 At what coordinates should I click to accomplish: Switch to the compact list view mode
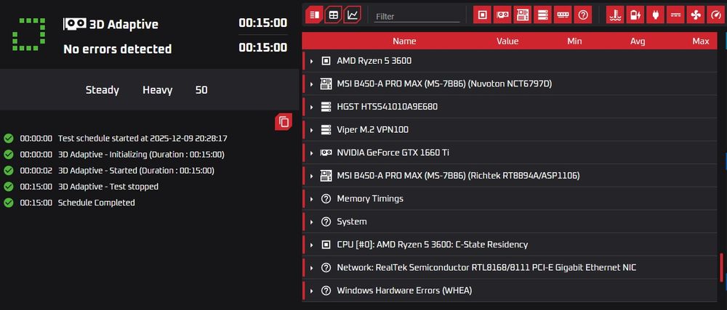coord(315,15)
